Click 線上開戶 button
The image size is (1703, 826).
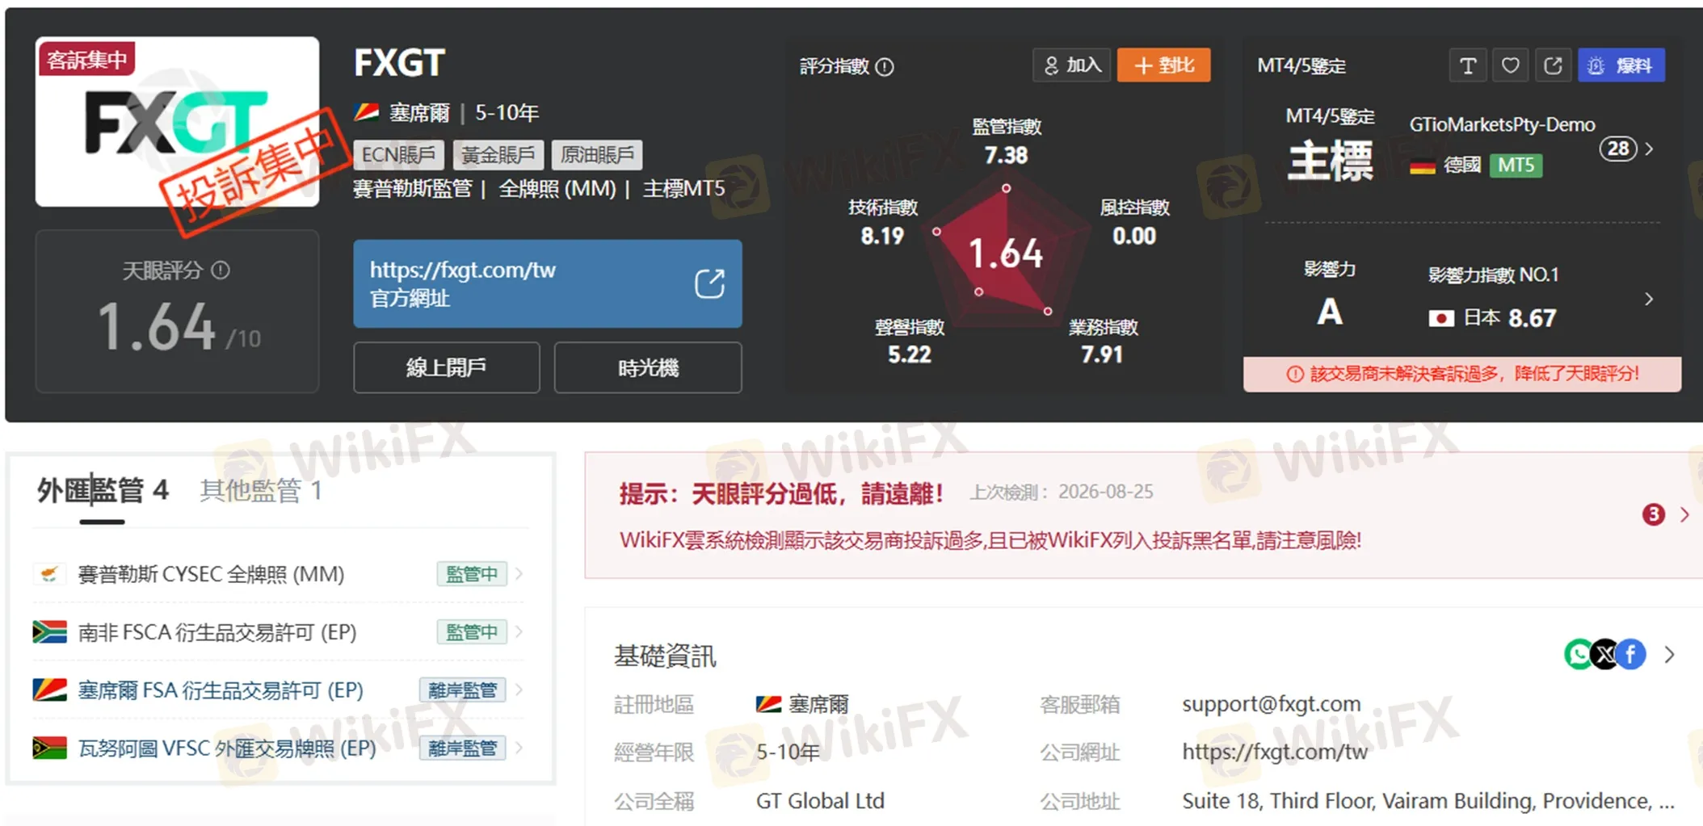(446, 367)
